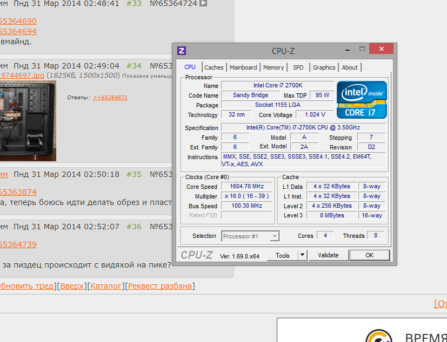Click the advertisement banner below the thread
The image size is (447, 342).
click(x=362, y=330)
